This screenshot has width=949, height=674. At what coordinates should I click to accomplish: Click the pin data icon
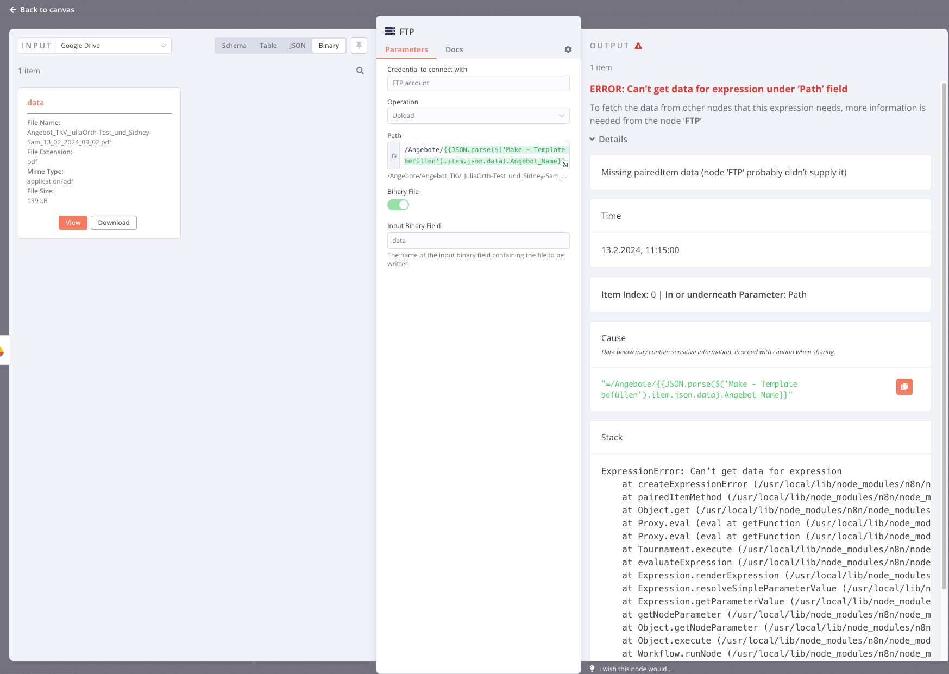pos(359,46)
